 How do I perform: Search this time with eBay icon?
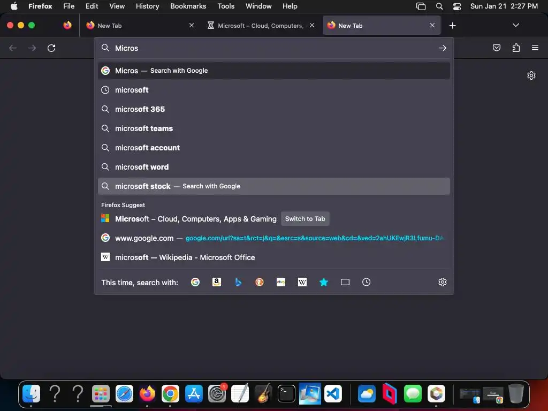tap(281, 282)
